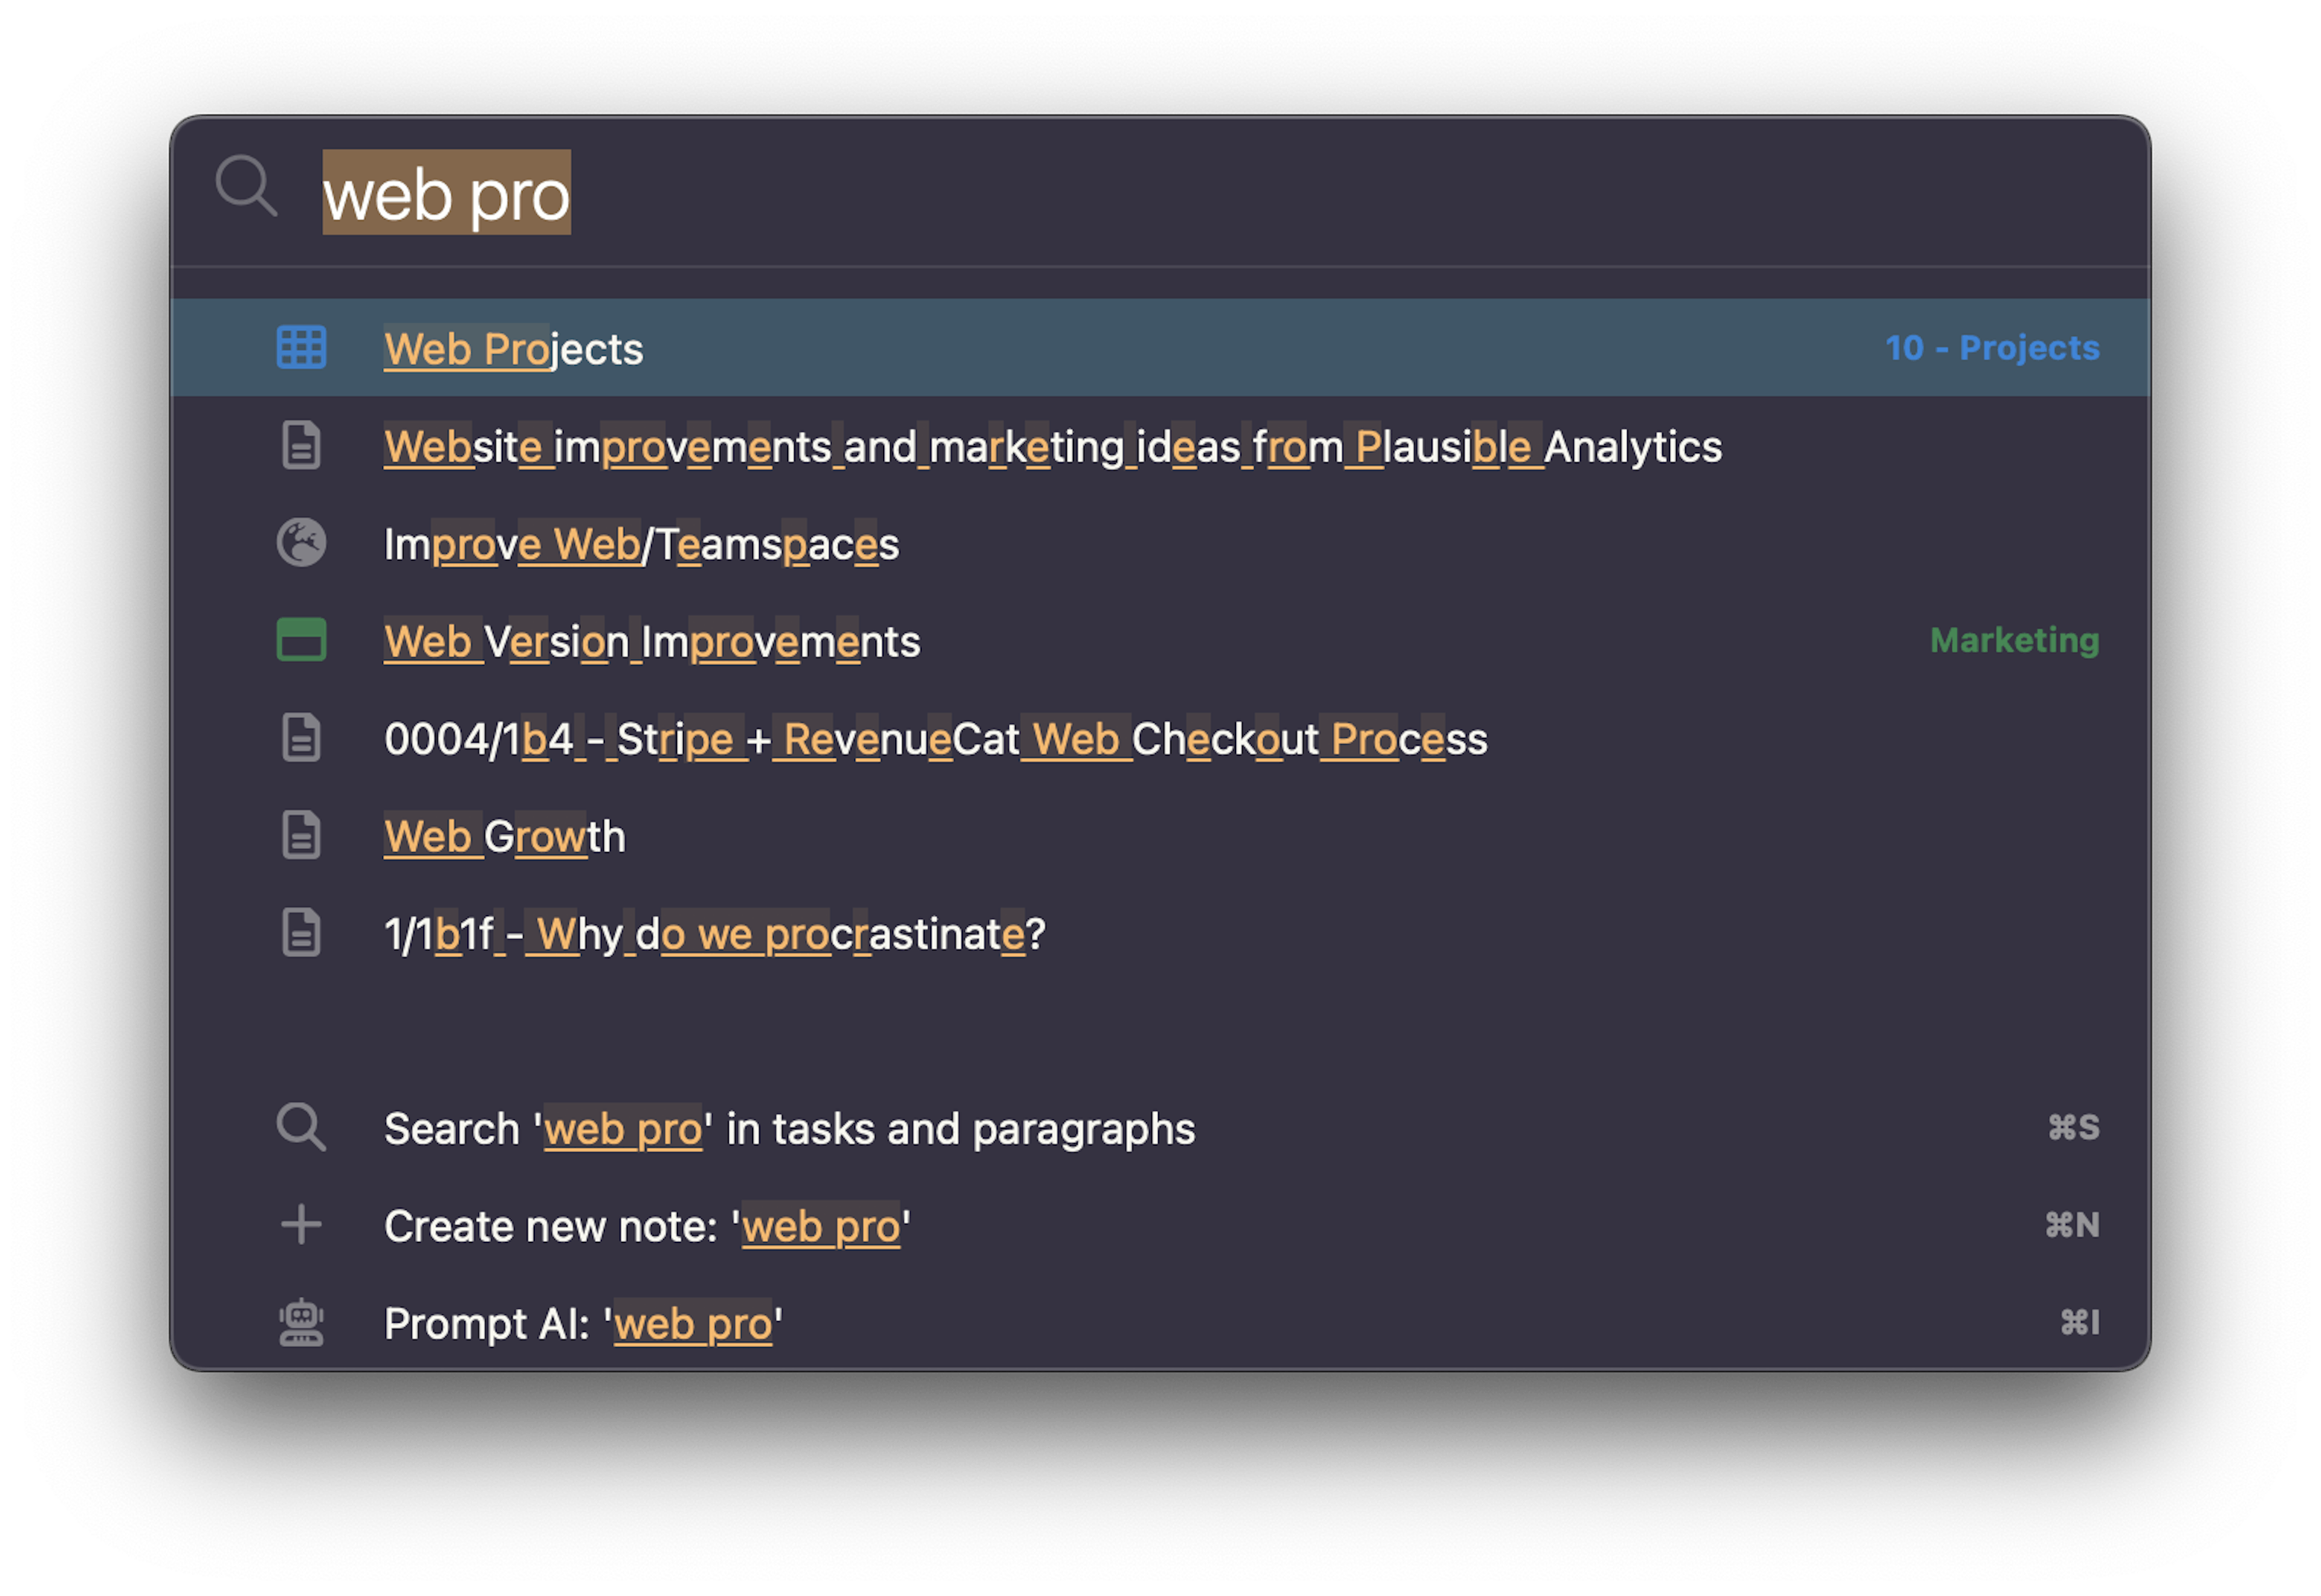This screenshot has width=2321, height=1596.
Task: Click the ⌘I shortcut hint
Action: (2079, 1323)
